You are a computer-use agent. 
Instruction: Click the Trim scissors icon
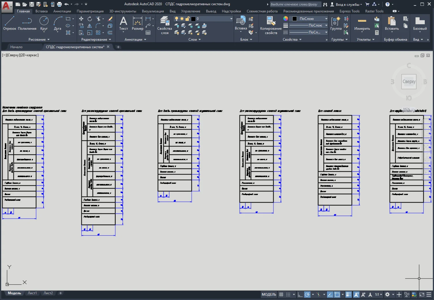98,19
